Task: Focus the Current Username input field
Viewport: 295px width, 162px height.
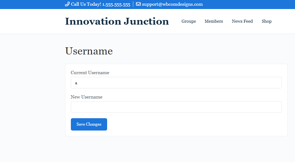Action: point(176,83)
